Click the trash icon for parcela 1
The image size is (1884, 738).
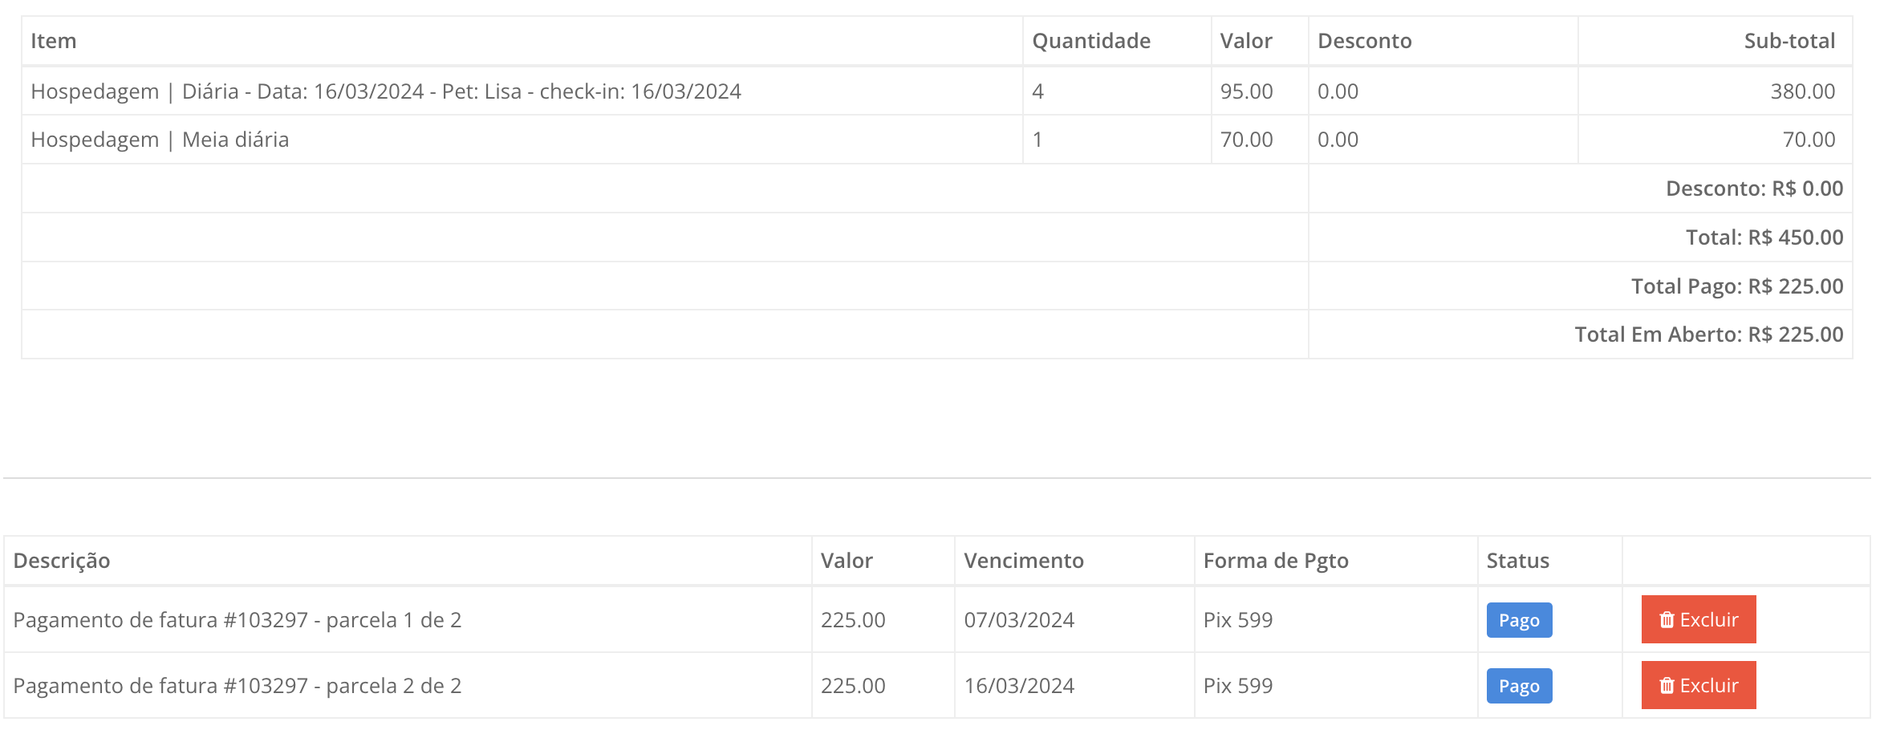1667,620
